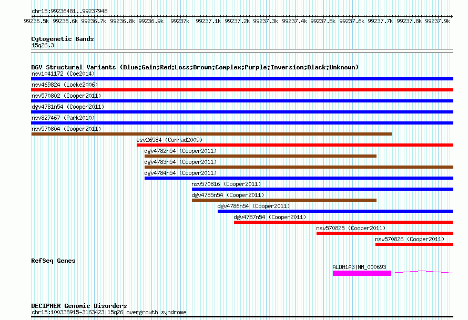
Task: Select the nsv469824 (Locke2006) red loss bar
Action: tap(242, 90)
